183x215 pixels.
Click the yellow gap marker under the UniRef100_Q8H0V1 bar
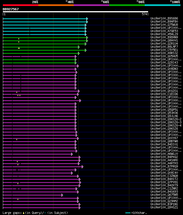click(19, 42)
